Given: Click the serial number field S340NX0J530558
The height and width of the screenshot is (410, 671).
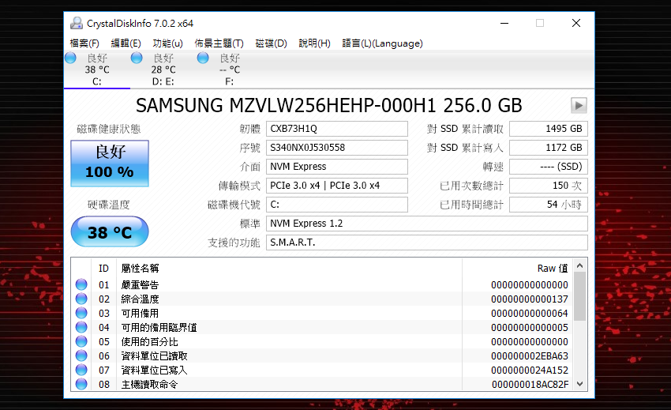Looking at the screenshot, I should (x=337, y=148).
